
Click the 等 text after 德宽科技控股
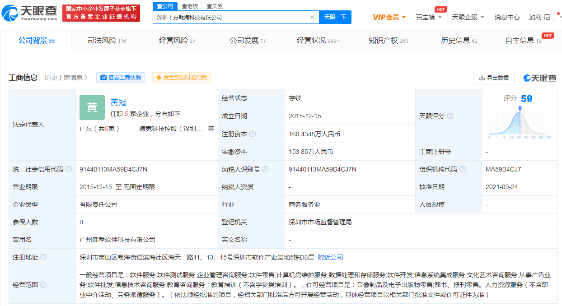(211, 129)
